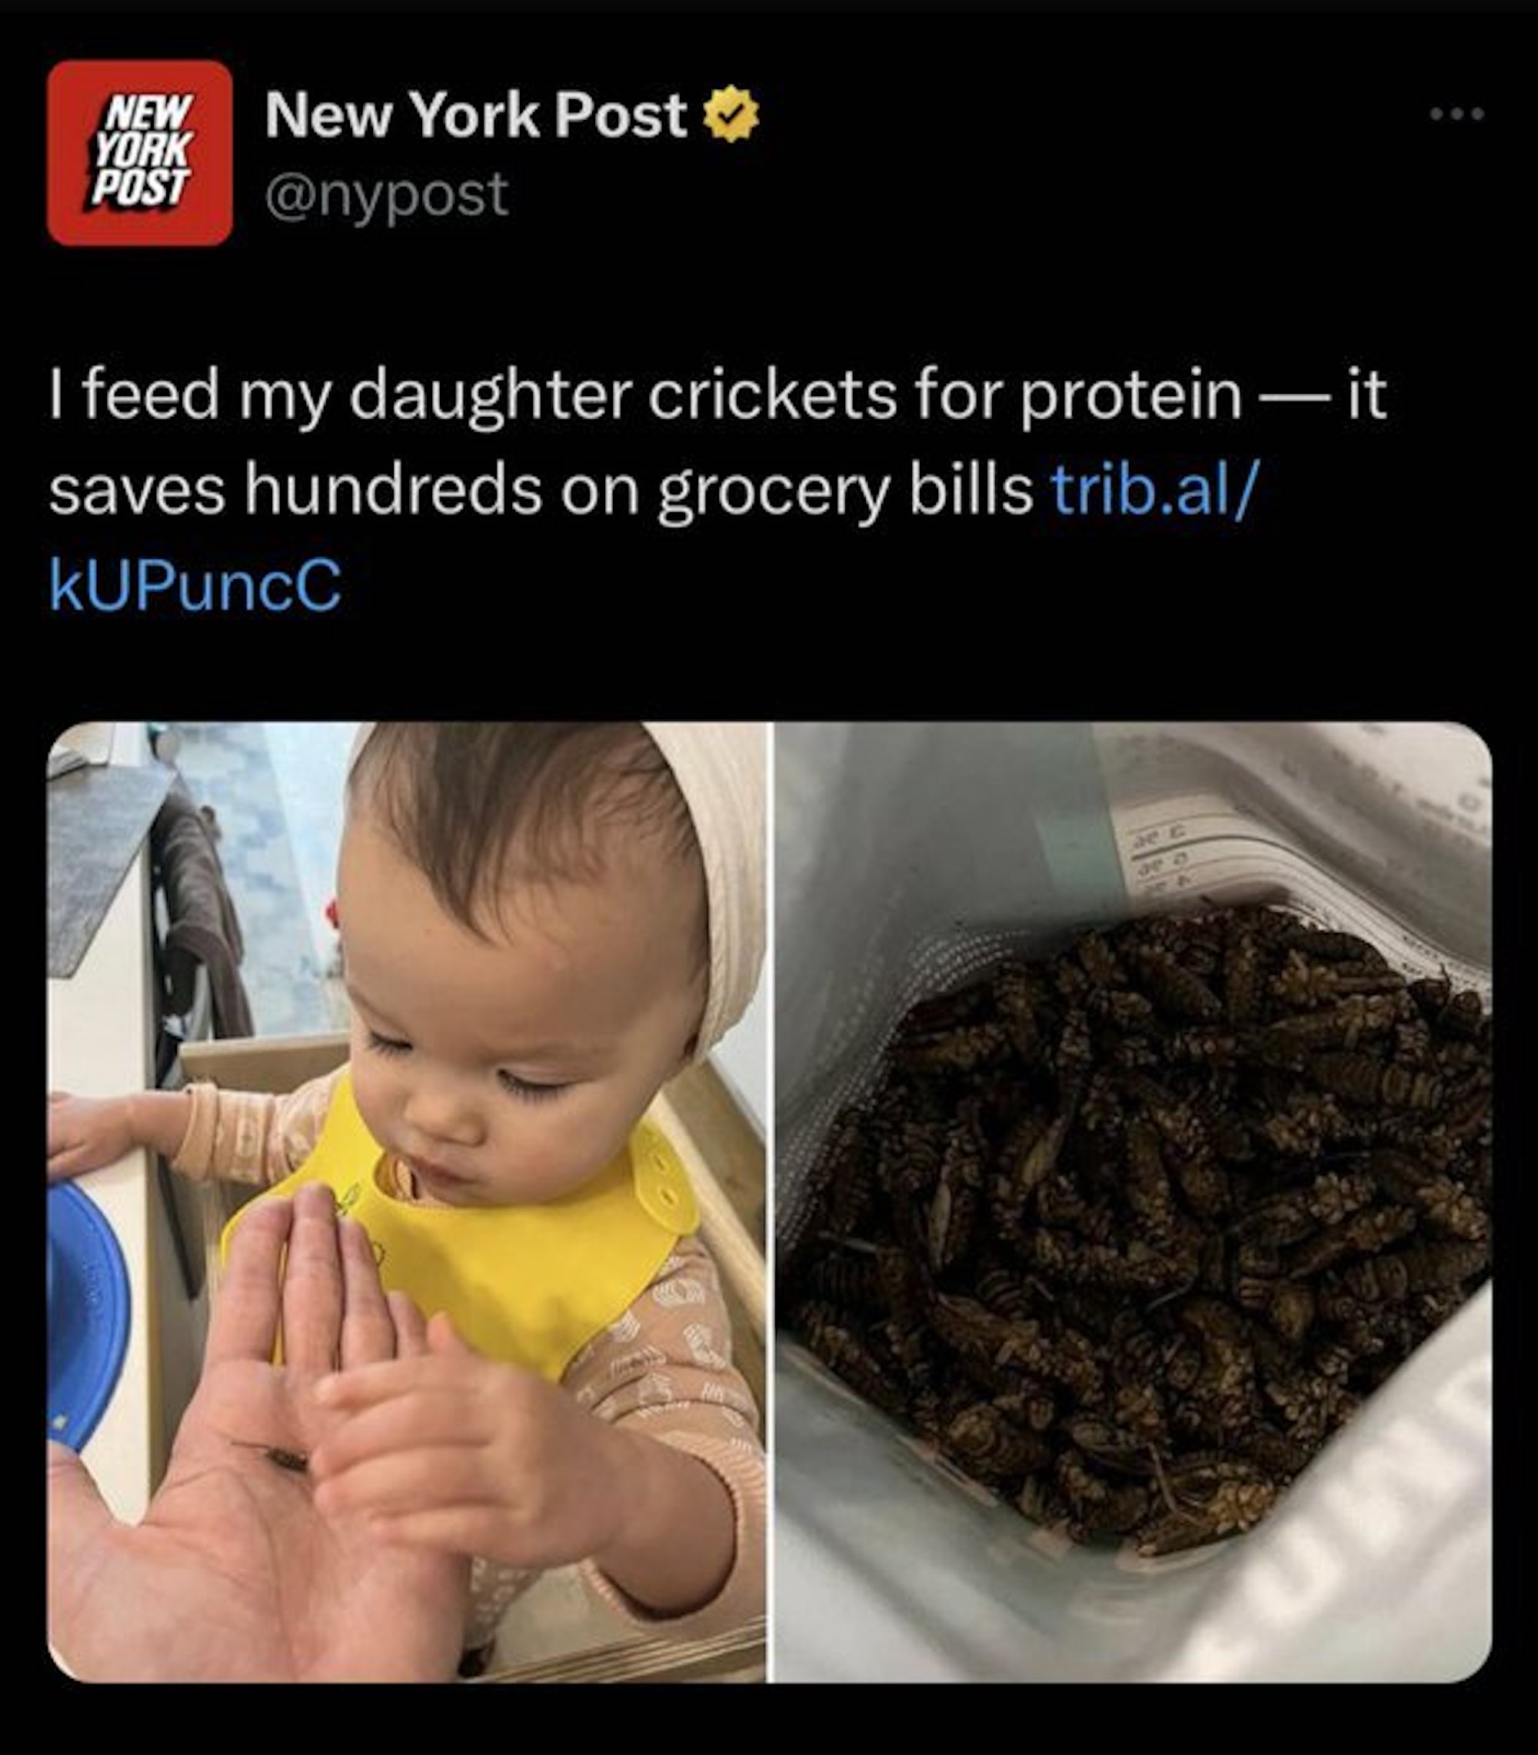1538x1755 pixels.
Task: Click the word "POST" inside the avatar logo
Action: tap(139, 187)
